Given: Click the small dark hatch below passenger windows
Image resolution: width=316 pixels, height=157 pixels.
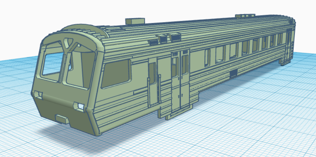Looking at the screenshot, I should tap(233, 74).
